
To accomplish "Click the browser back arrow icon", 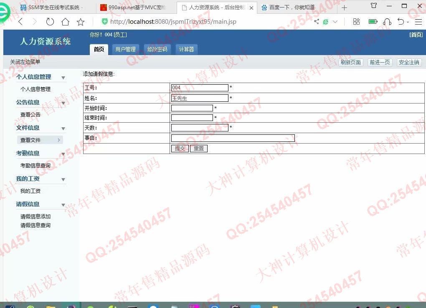I will [20, 22].
